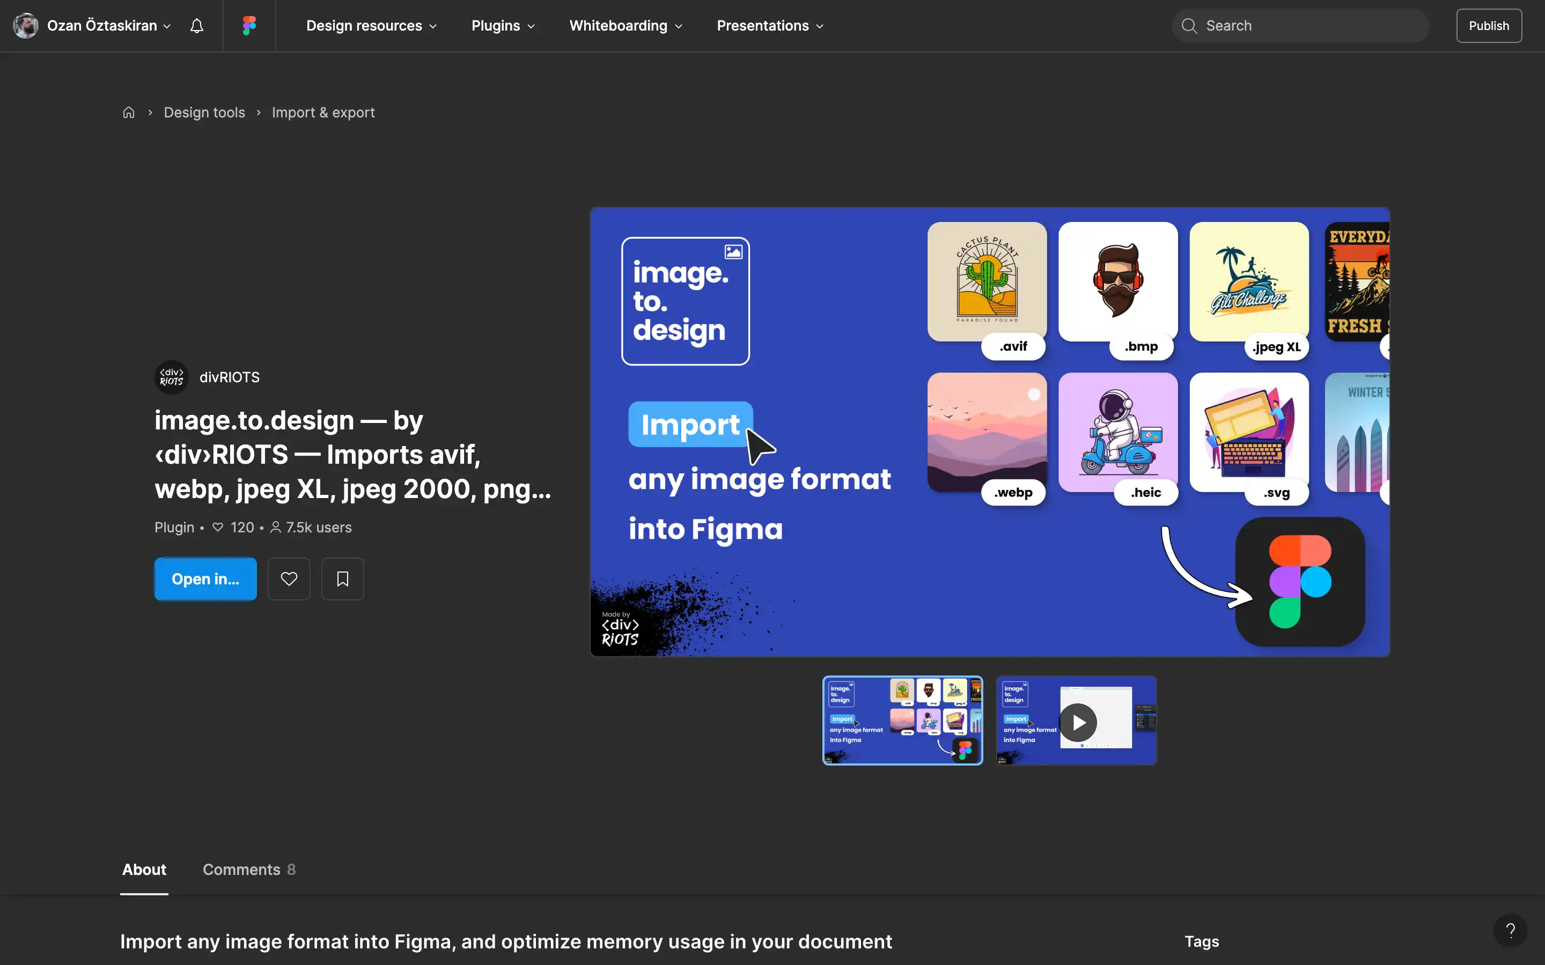This screenshot has height=965, width=1545.
Task: Click the search magnifier icon
Action: point(1189,26)
